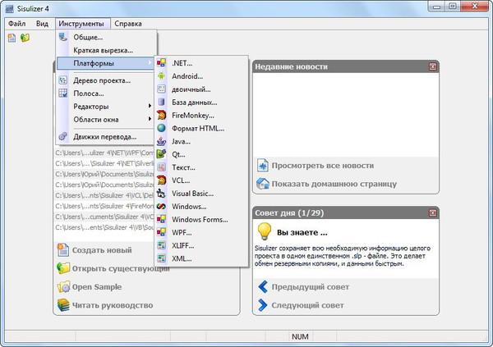Choose Движки перевода menu entry
This screenshot has width=493, height=347.
104,137
